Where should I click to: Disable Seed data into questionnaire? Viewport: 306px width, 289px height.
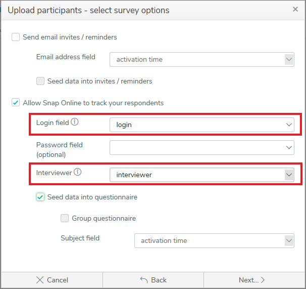(x=40, y=197)
